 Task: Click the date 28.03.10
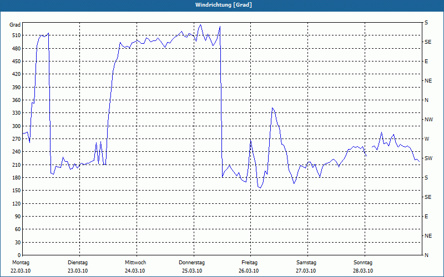(363, 271)
